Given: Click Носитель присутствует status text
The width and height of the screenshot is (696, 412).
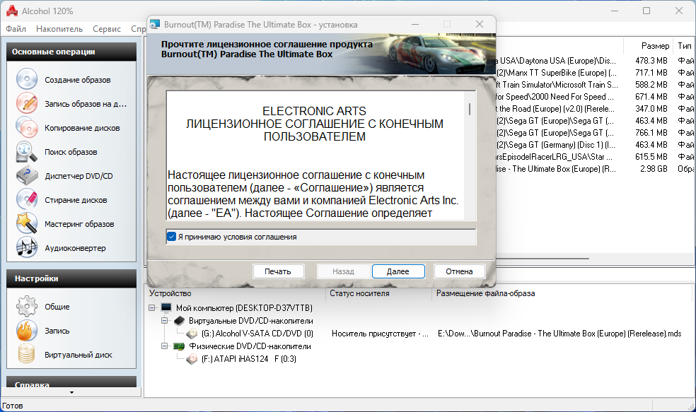Looking at the screenshot, I should (x=380, y=334).
